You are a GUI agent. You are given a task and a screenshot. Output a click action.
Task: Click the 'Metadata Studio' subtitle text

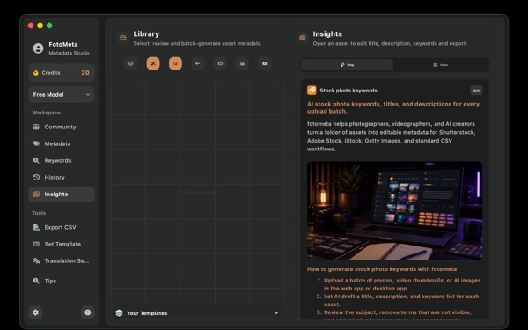click(x=69, y=53)
